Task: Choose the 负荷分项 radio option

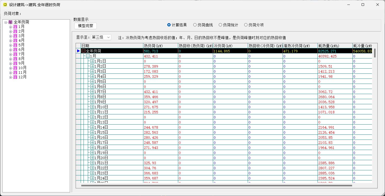Action: 246,25
